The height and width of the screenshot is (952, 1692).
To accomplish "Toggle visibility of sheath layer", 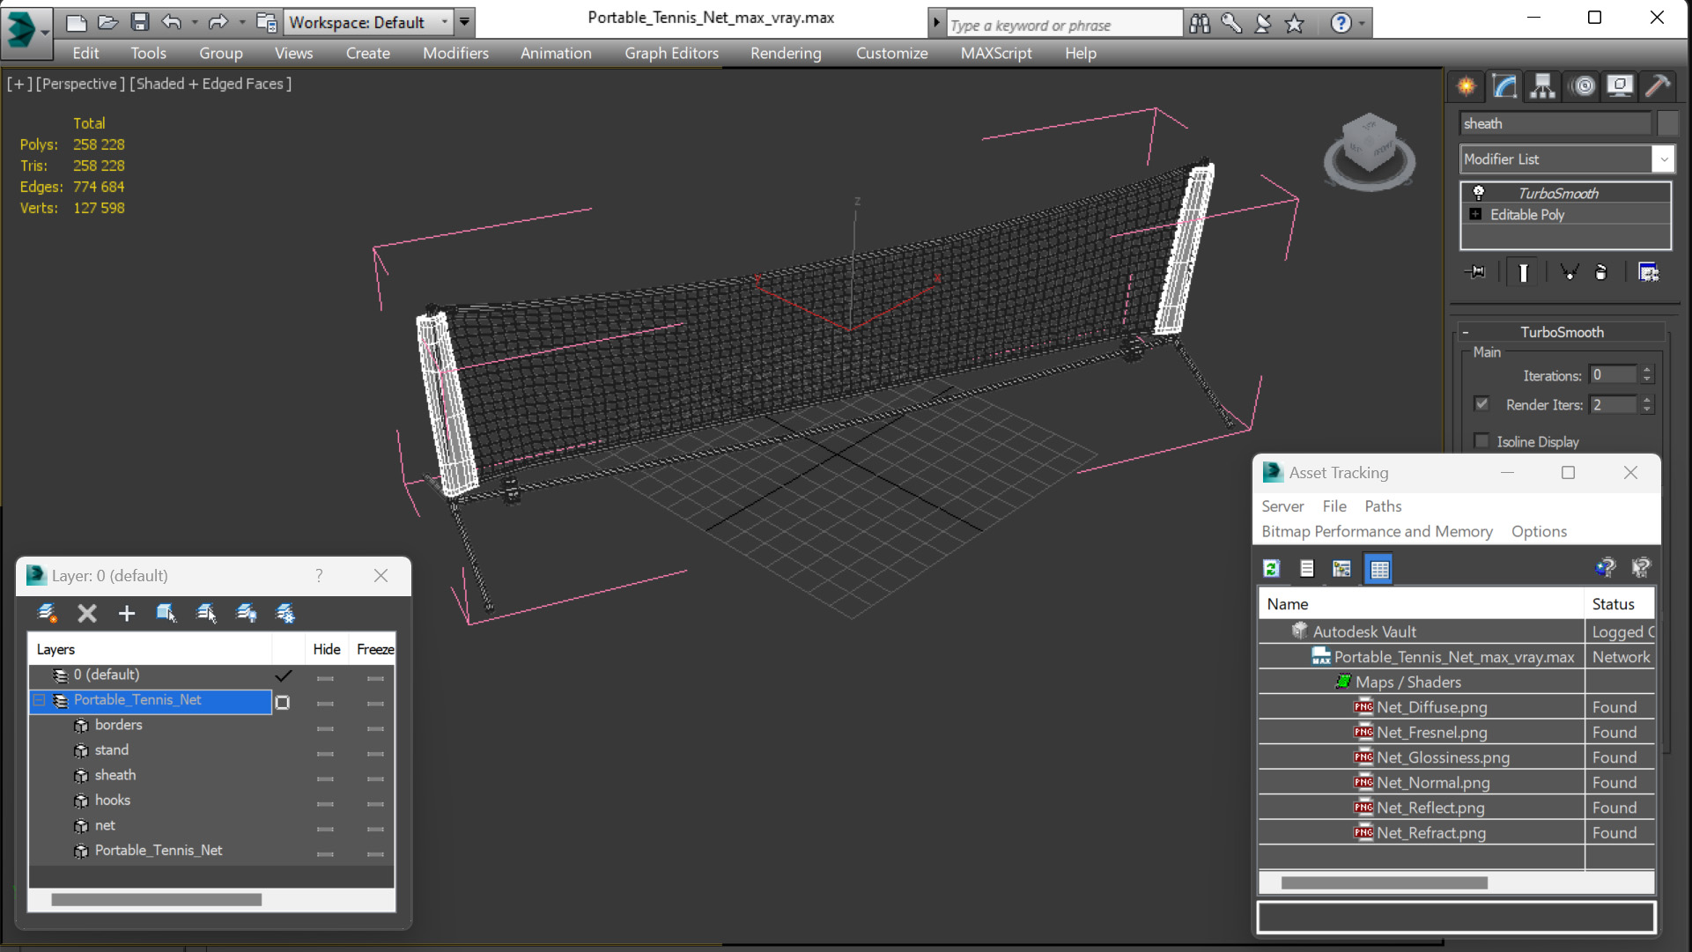I will point(327,774).
